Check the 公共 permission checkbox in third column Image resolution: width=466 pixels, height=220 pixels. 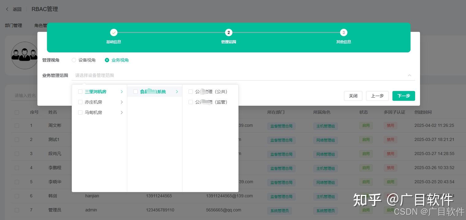coord(191,92)
